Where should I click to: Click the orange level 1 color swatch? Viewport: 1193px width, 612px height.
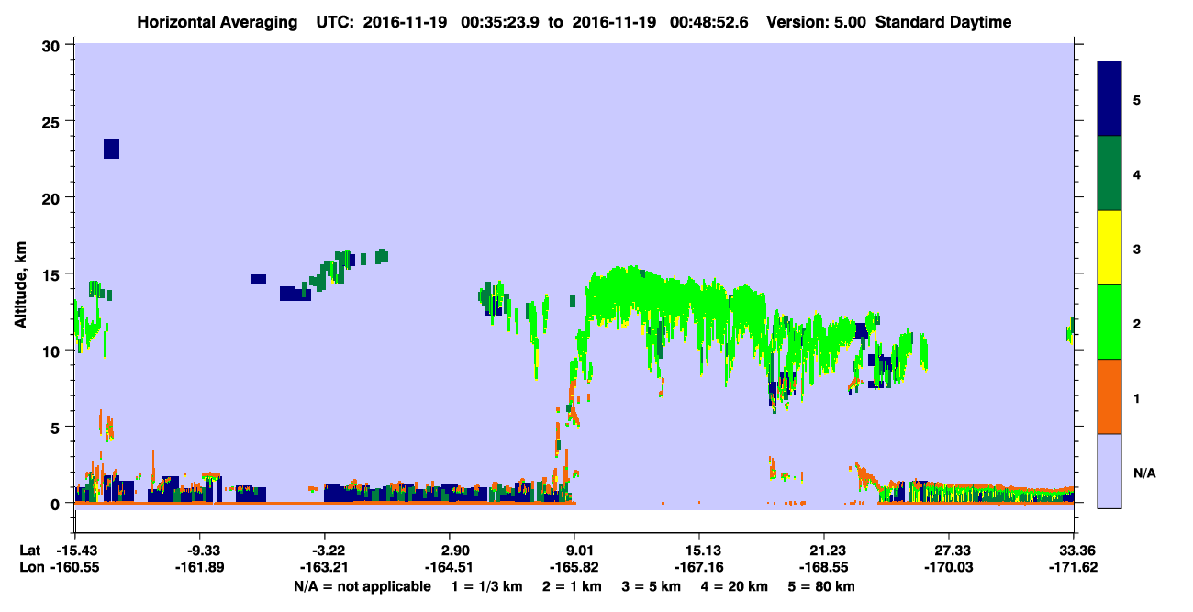1109,396
